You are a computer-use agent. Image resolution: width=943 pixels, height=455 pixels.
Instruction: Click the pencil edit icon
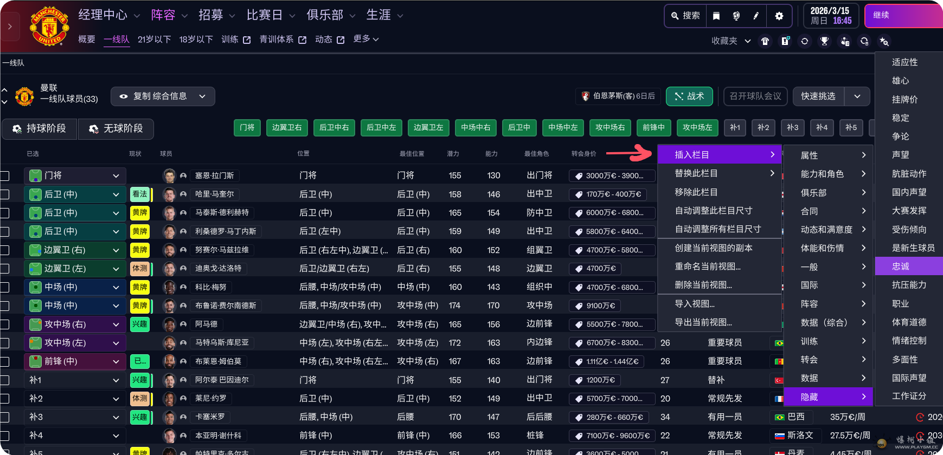(756, 16)
